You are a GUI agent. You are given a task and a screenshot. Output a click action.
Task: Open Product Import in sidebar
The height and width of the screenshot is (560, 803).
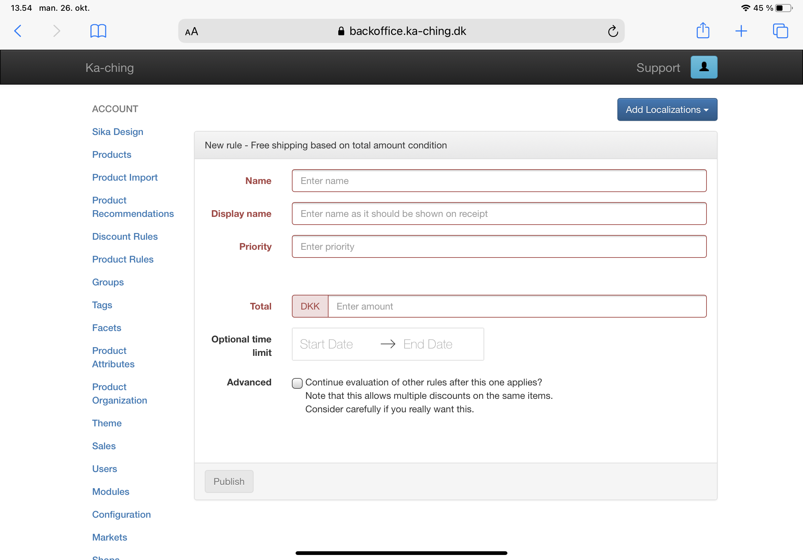(125, 177)
